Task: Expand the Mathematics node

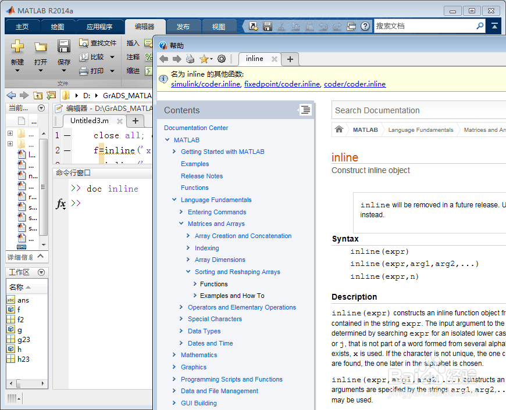Action: click(174, 355)
